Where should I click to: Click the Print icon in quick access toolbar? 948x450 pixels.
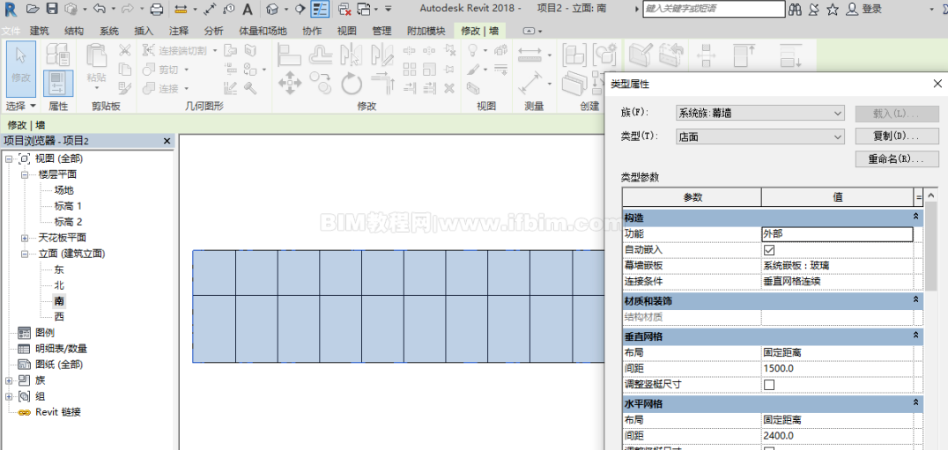tap(157, 9)
